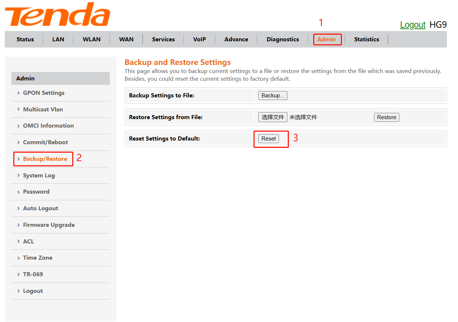Go to the Diagnostics tab

coord(283,39)
